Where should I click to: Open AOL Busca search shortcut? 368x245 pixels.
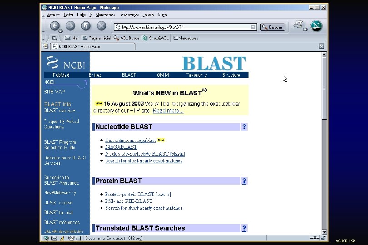click(x=126, y=38)
